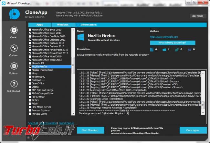Click app list scrollbar up arrow
The image size is (210, 143).
(73, 30)
